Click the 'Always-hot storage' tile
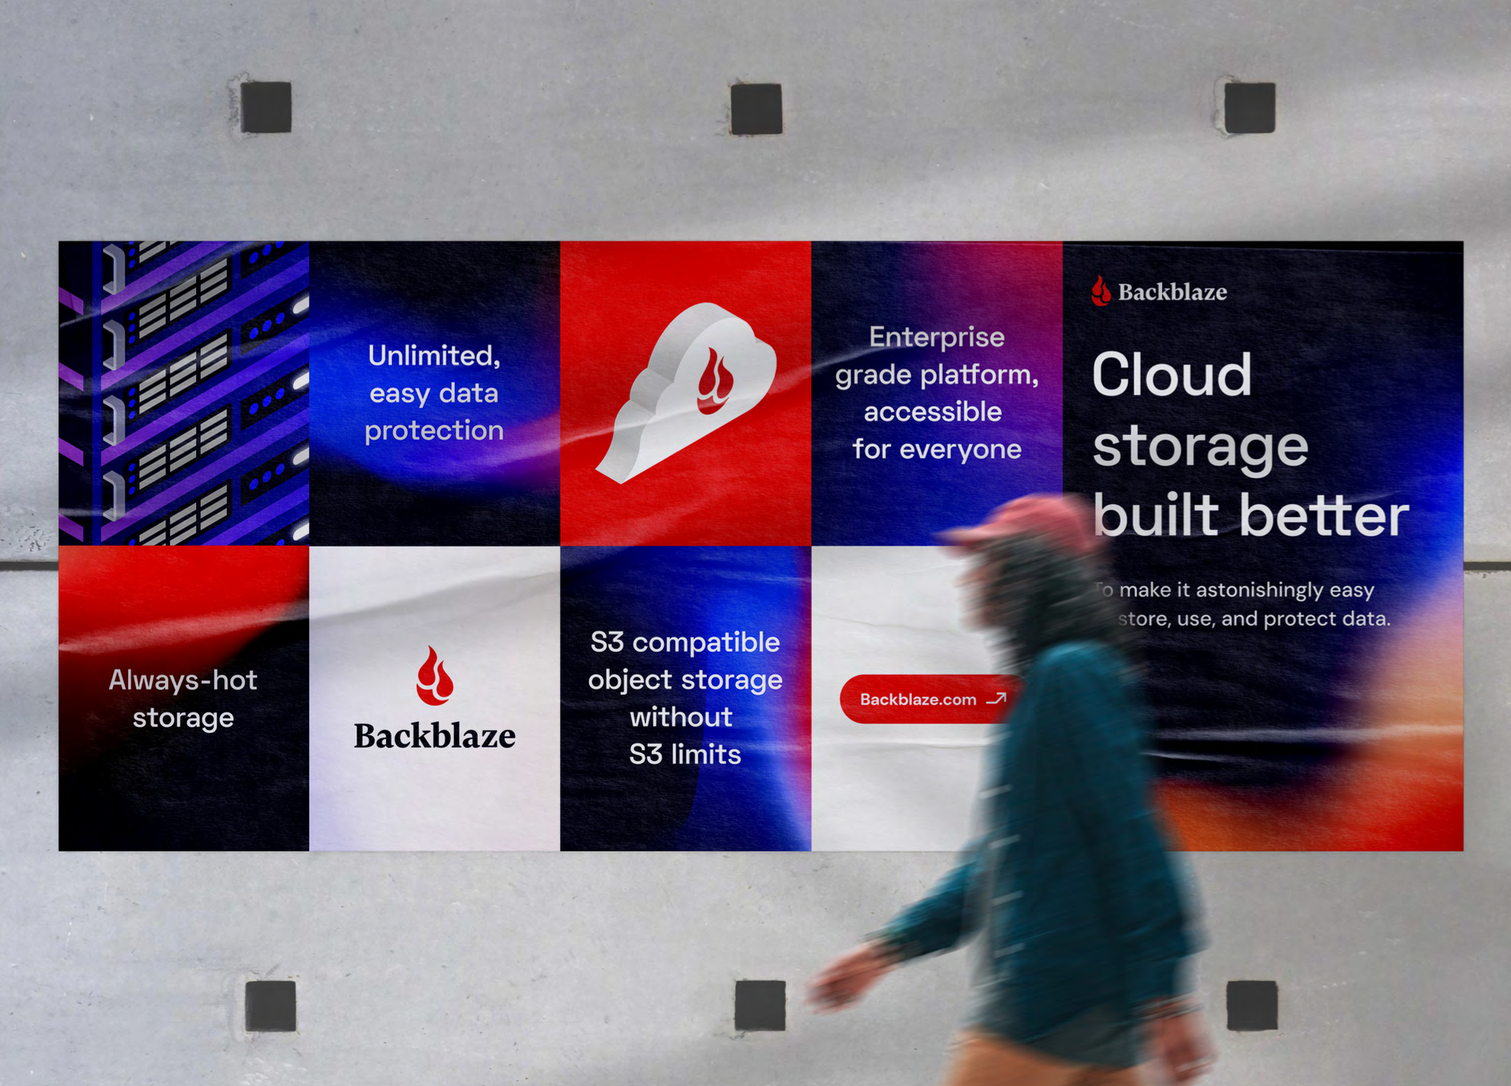Viewport: 1511px width, 1086px height. pyautogui.click(x=183, y=699)
